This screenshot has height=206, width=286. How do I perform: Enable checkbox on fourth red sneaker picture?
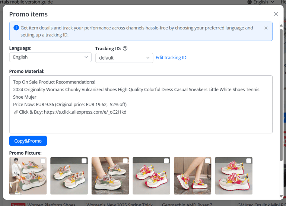166,161
